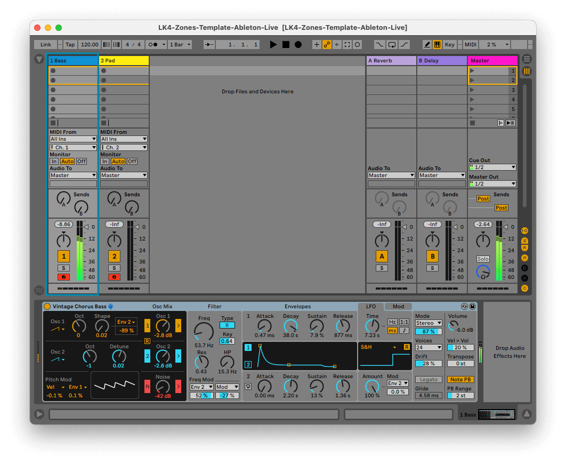This screenshot has height=464, width=566.
Task: Click the Stop All Clips button in Master
Action: pyautogui.click(x=472, y=123)
